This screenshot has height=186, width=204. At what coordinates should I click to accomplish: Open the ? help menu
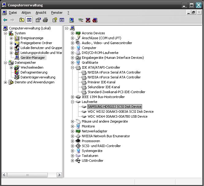68,13
